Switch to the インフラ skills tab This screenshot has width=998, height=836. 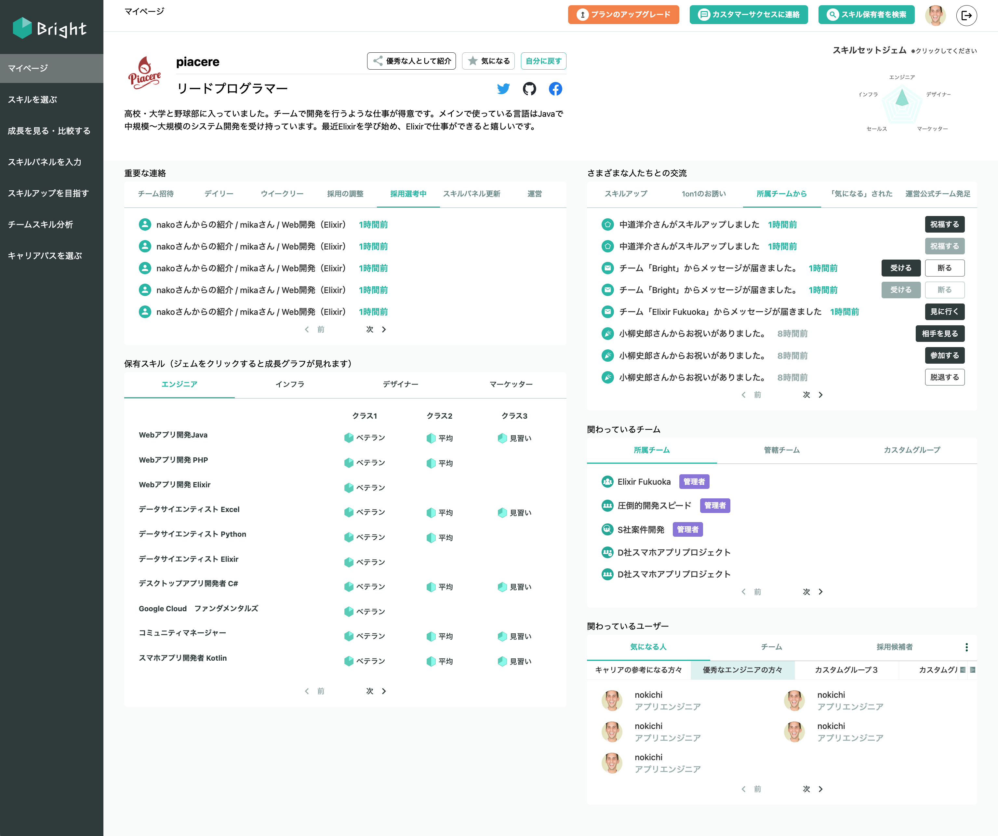tap(289, 384)
